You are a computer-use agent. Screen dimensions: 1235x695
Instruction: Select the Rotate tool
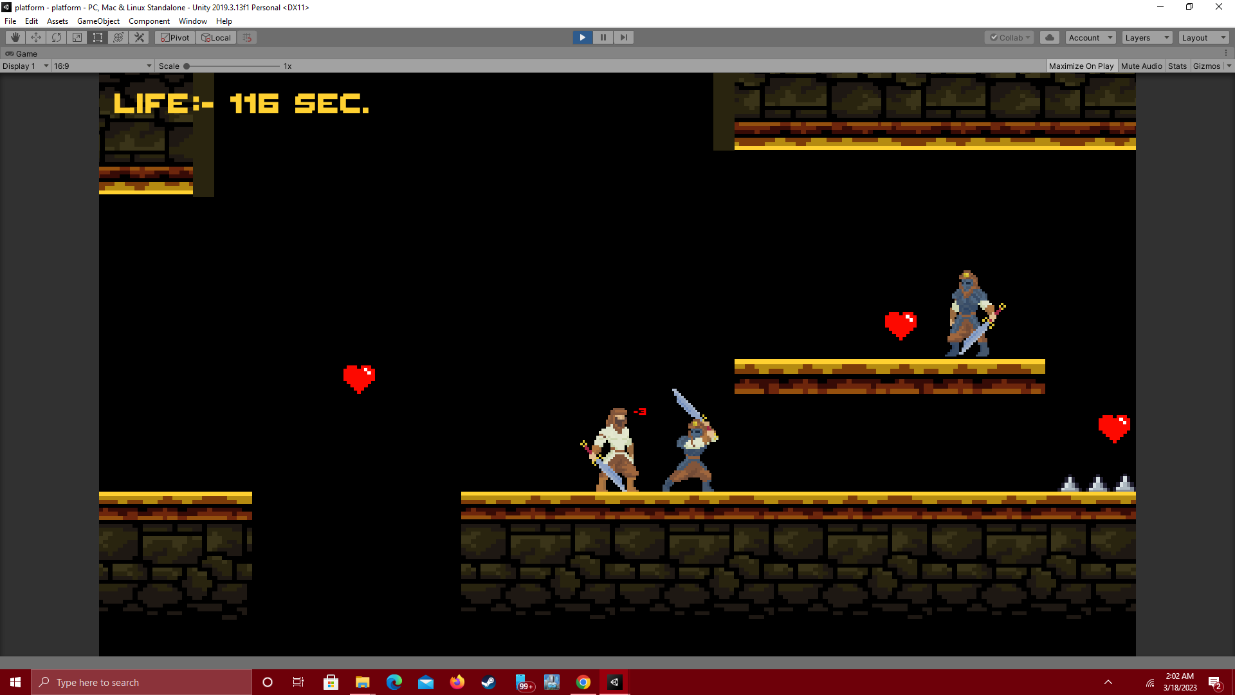point(56,37)
